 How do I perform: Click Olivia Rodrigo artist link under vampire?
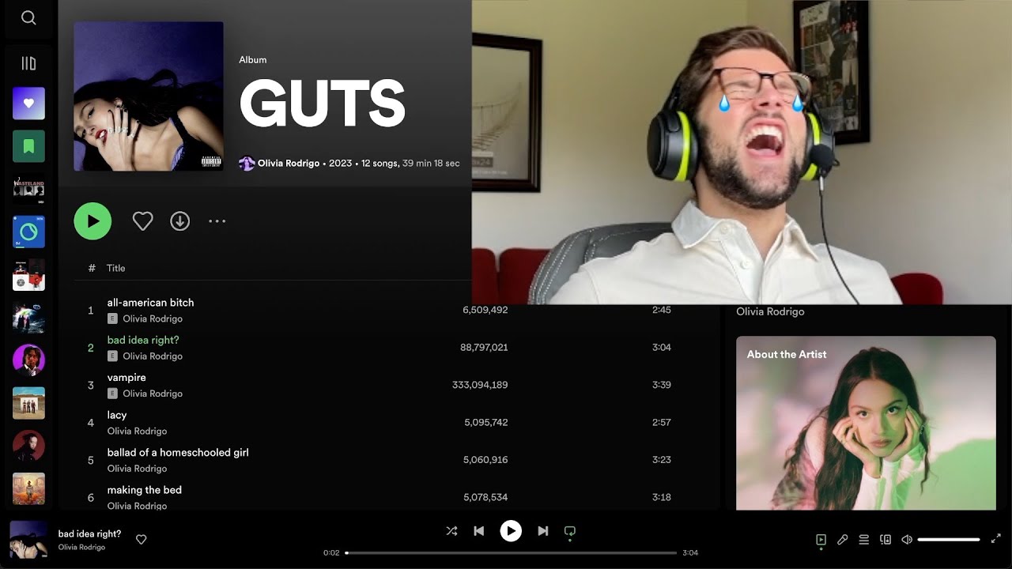(x=153, y=394)
